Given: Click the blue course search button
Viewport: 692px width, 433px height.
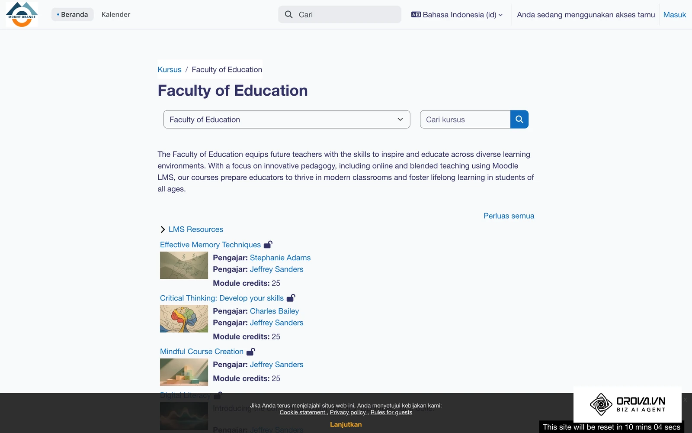Looking at the screenshot, I should 519,120.
